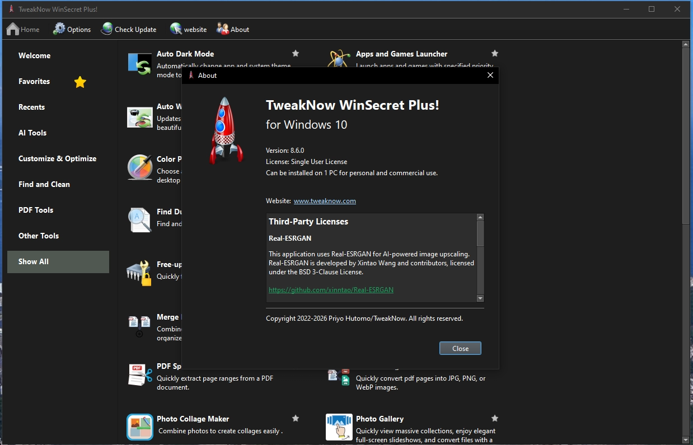Star the Photo Gallery tool
The height and width of the screenshot is (445, 693).
point(495,418)
